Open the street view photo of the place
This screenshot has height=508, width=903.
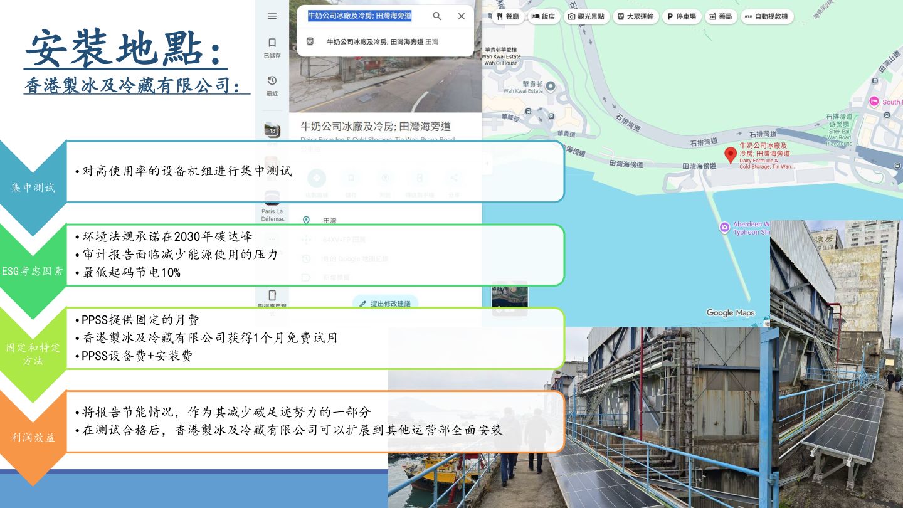tap(385, 85)
